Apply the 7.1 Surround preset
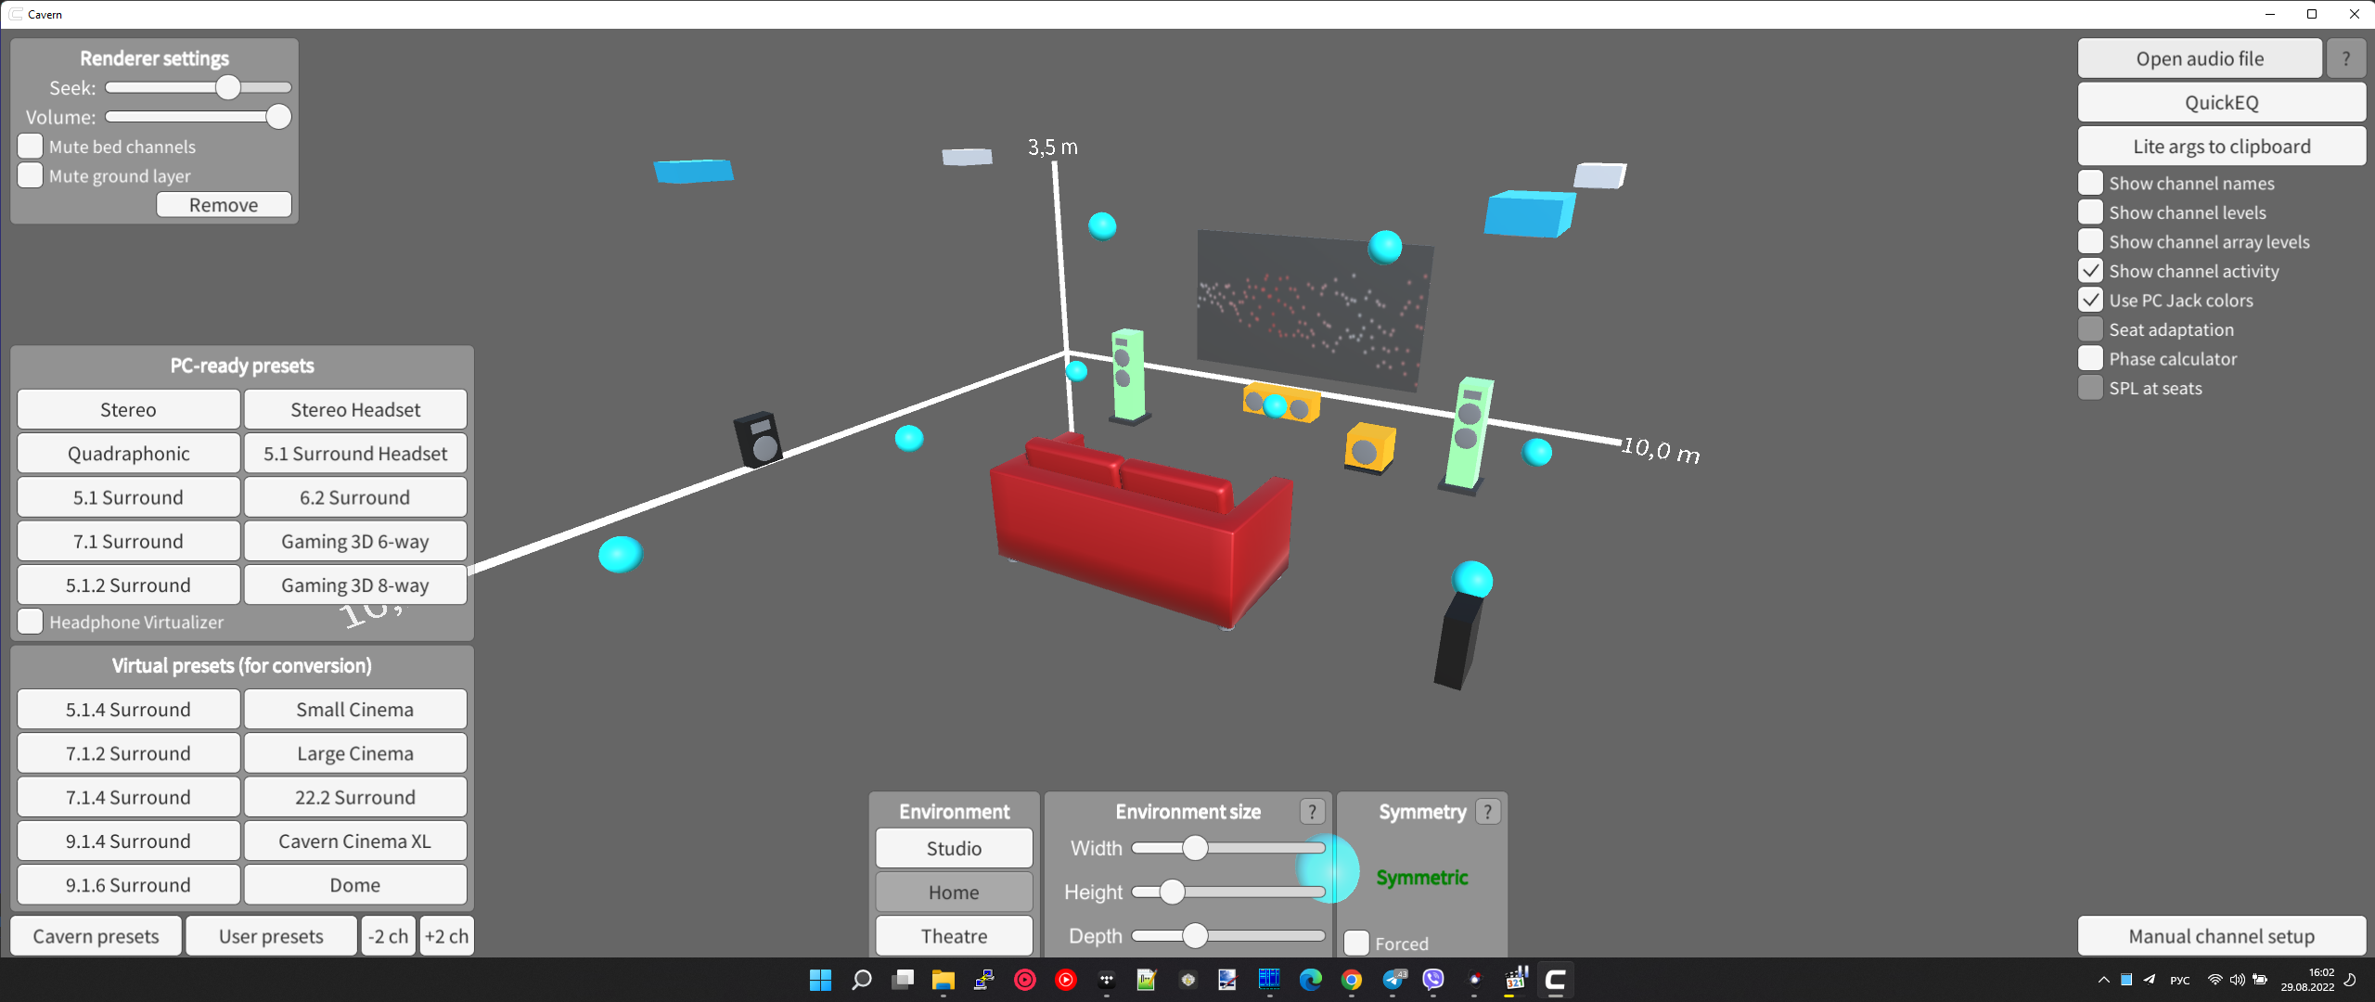 coord(128,541)
